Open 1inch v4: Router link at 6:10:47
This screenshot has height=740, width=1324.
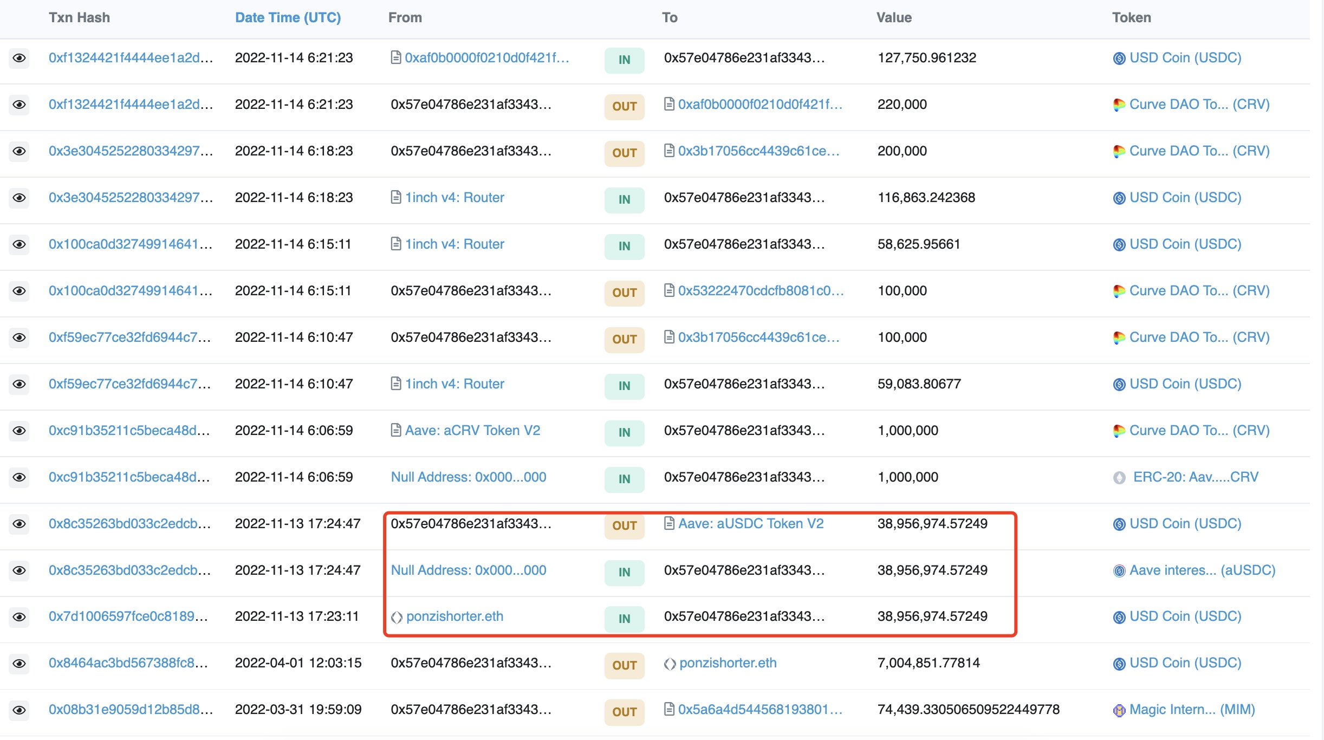455,384
